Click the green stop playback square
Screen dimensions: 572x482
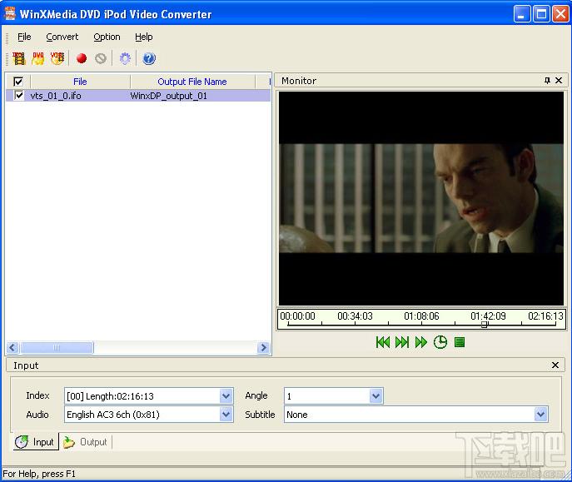tap(460, 342)
